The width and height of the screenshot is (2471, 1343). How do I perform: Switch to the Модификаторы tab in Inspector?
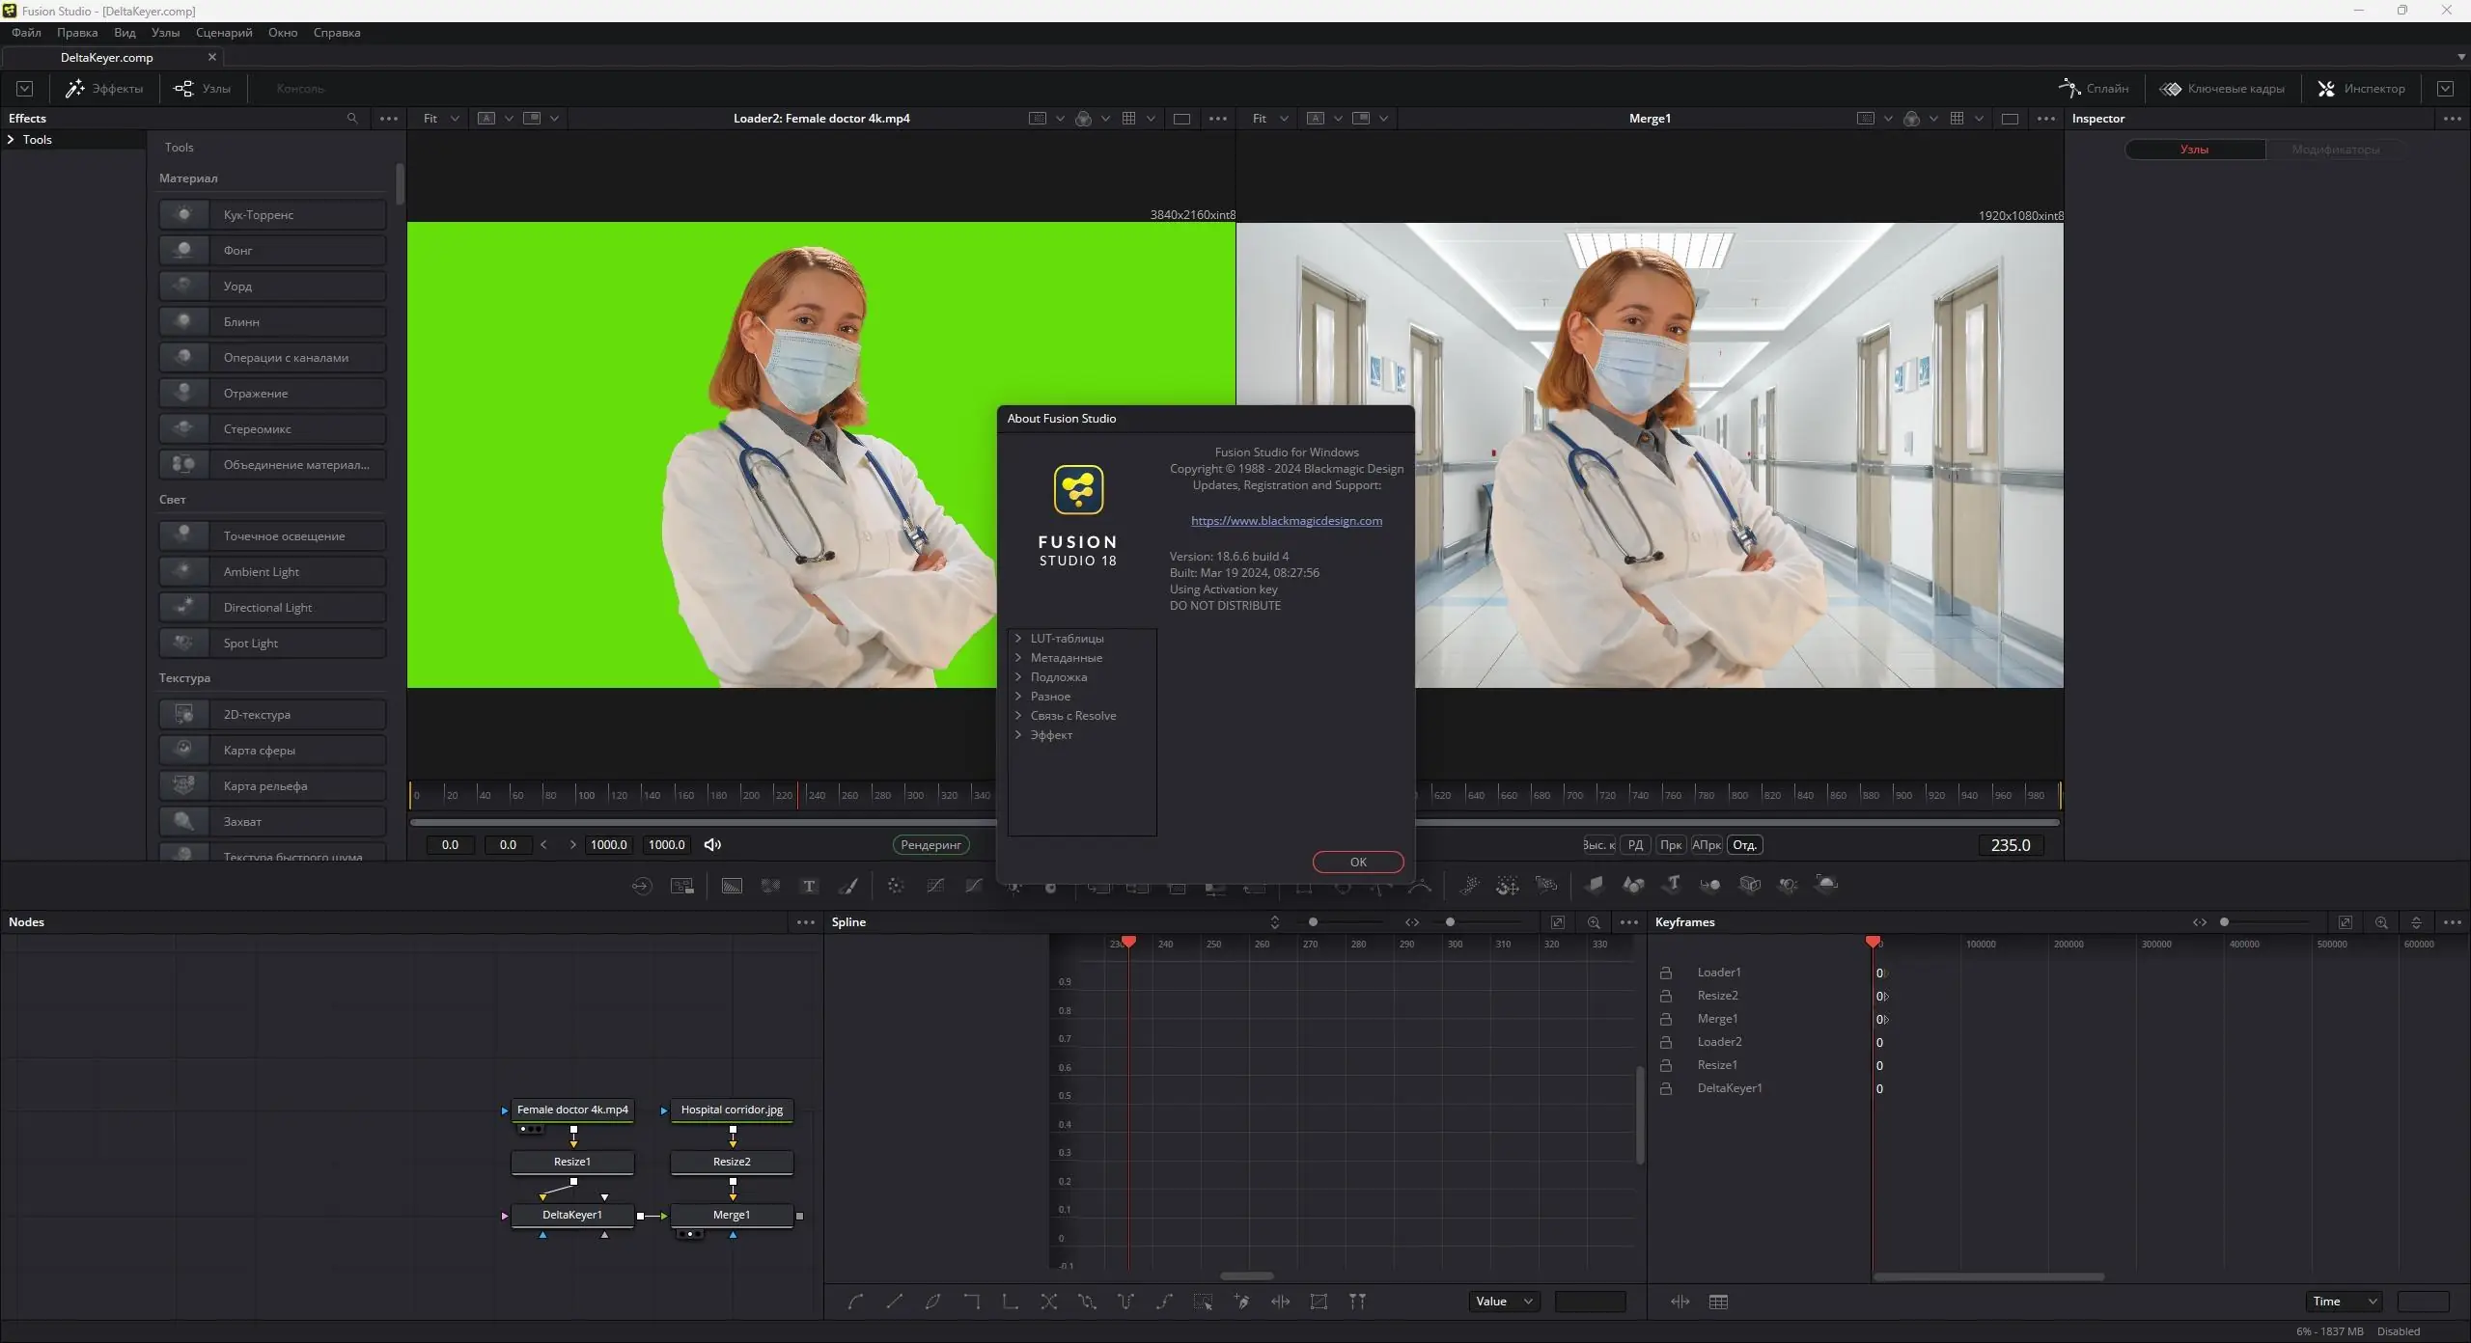pyautogui.click(x=2335, y=150)
